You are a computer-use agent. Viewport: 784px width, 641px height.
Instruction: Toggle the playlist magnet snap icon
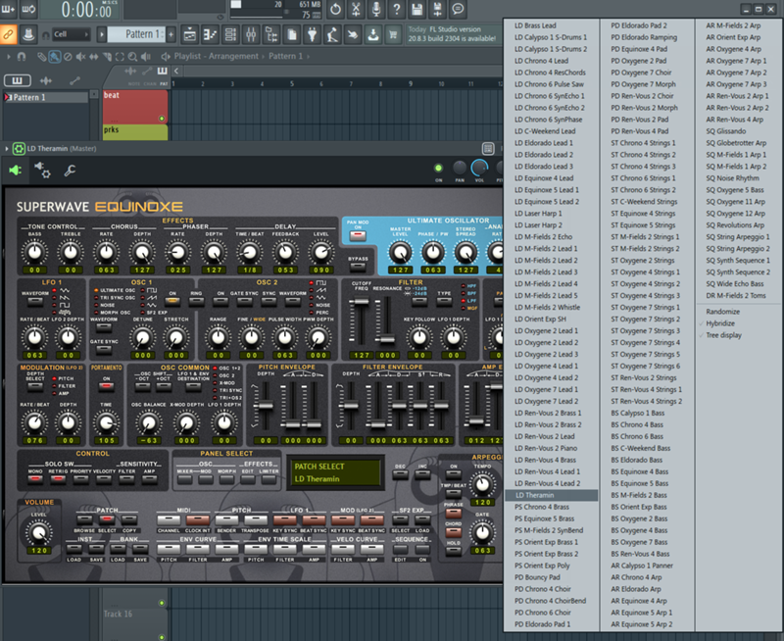[x=22, y=57]
